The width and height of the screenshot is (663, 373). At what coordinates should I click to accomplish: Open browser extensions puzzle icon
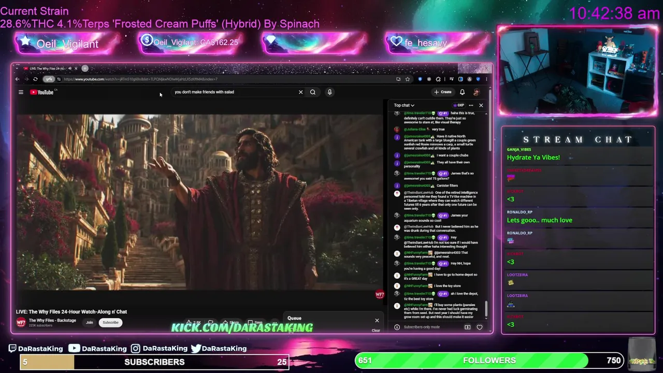(438, 79)
